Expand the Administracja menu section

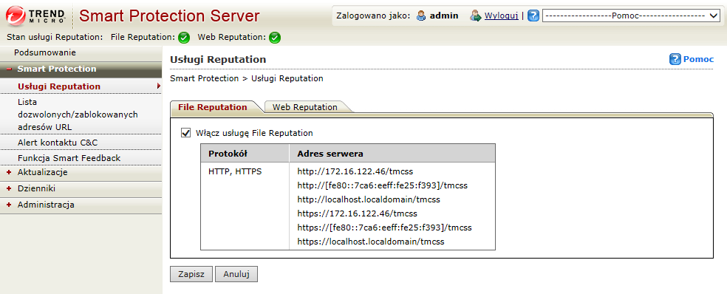click(x=9, y=205)
